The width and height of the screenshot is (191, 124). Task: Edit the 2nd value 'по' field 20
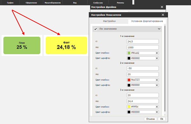click(x=143, y=74)
